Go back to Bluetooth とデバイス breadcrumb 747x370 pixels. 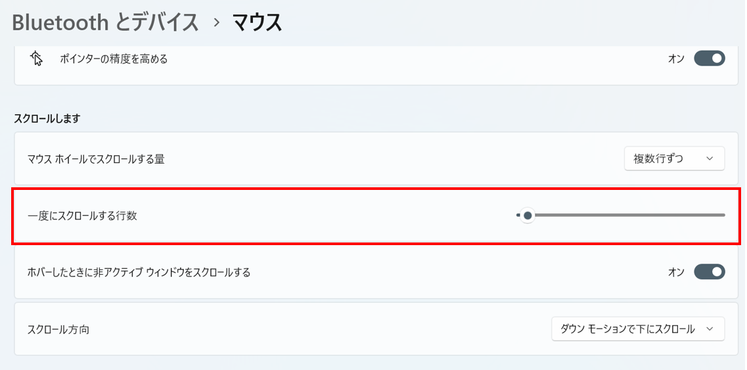click(x=105, y=23)
